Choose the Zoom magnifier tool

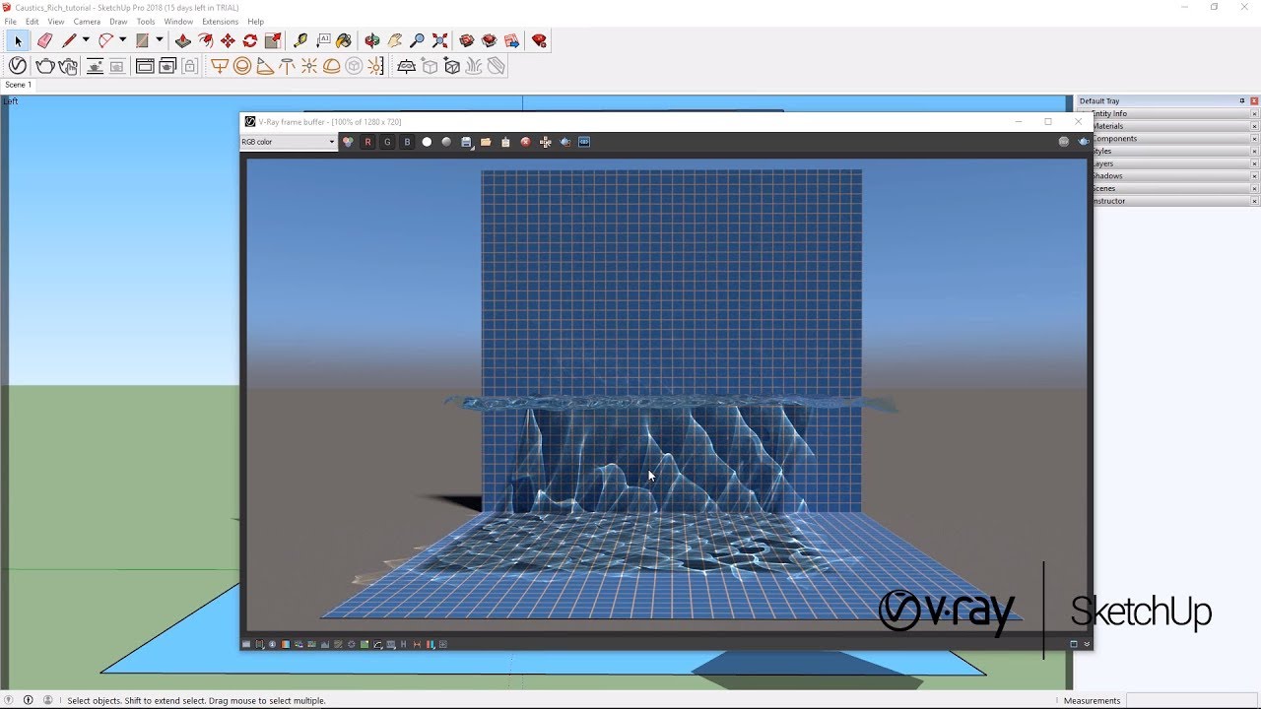coord(417,40)
